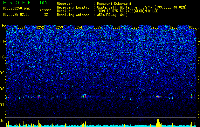This screenshot has height=127, width=200.
Task: Click the Ogata-vill. Akita-Pref. JAPAN location text
Action: pyautogui.click(x=142, y=7)
